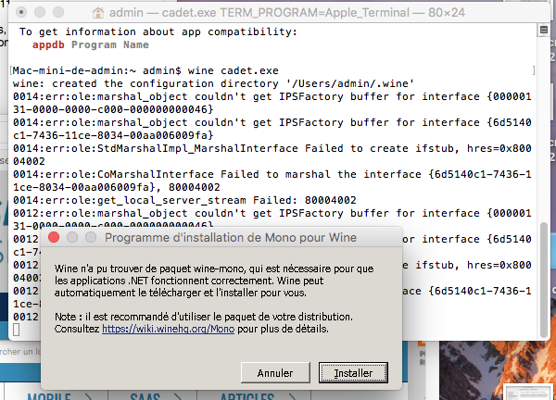Minimize the Terminal window
556x400 pixels.
pyautogui.click(x=40, y=12)
